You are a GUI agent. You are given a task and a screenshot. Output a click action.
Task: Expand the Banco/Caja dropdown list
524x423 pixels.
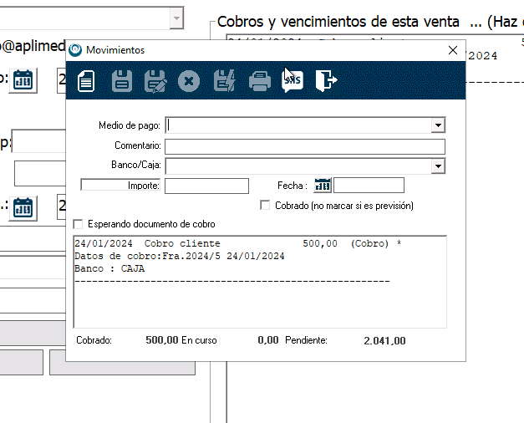tap(438, 166)
